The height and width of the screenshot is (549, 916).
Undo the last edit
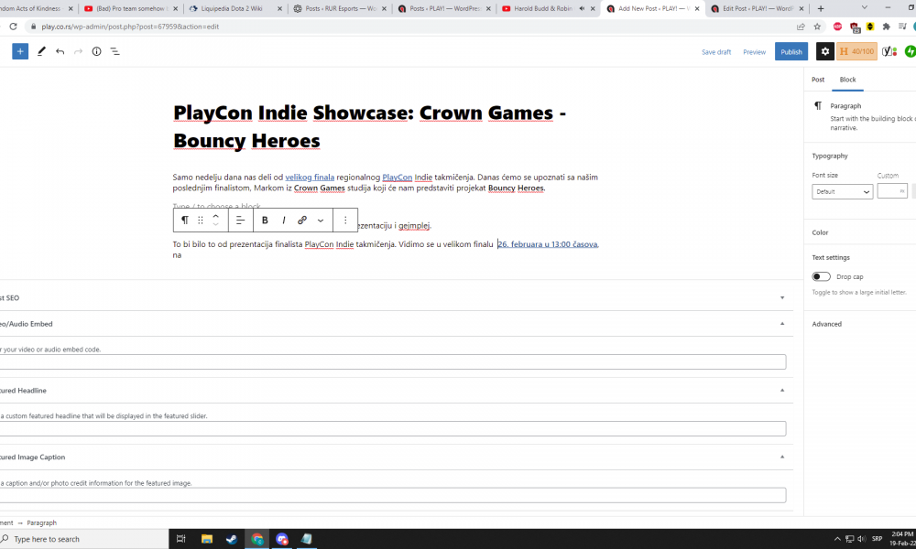click(x=60, y=51)
